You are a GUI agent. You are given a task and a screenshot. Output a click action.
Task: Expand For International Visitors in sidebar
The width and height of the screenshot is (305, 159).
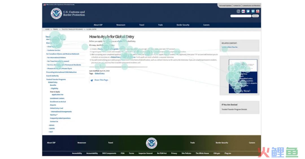coord(56,58)
